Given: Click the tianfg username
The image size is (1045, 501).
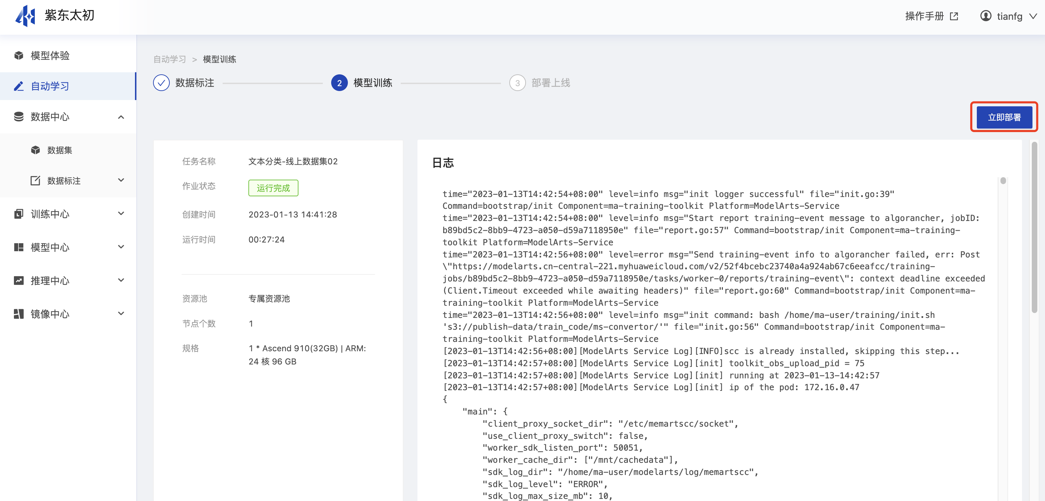Looking at the screenshot, I should tap(1009, 16).
